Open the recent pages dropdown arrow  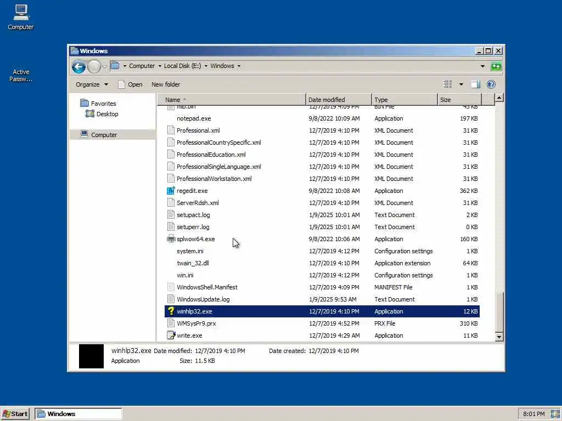[104, 66]
